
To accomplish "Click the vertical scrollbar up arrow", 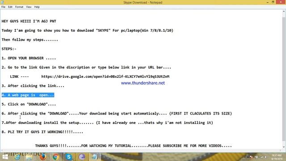I will coord(284,12).
